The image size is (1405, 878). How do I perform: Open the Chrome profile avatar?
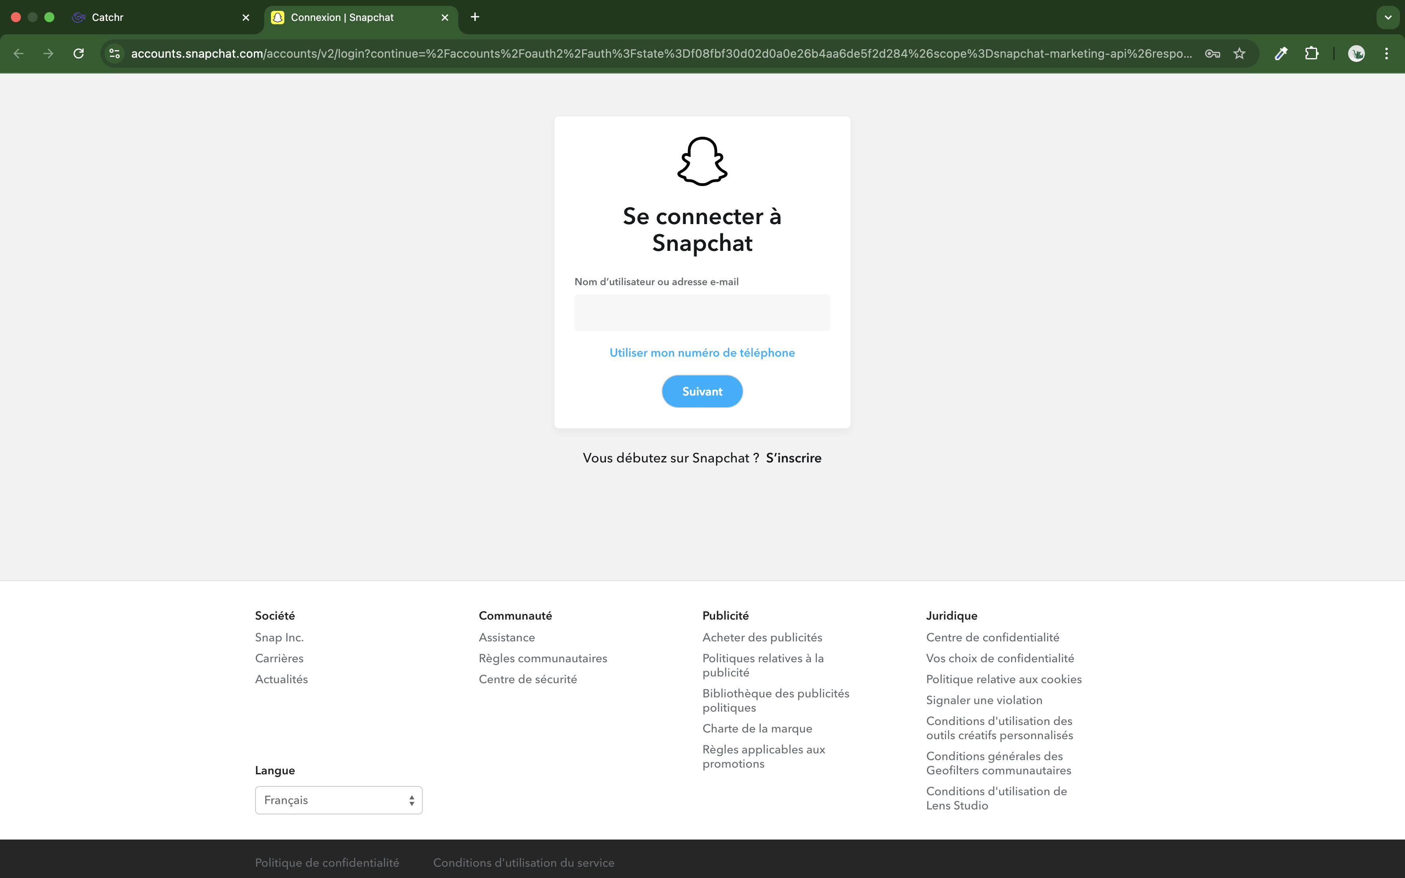tap(1356, 54)
